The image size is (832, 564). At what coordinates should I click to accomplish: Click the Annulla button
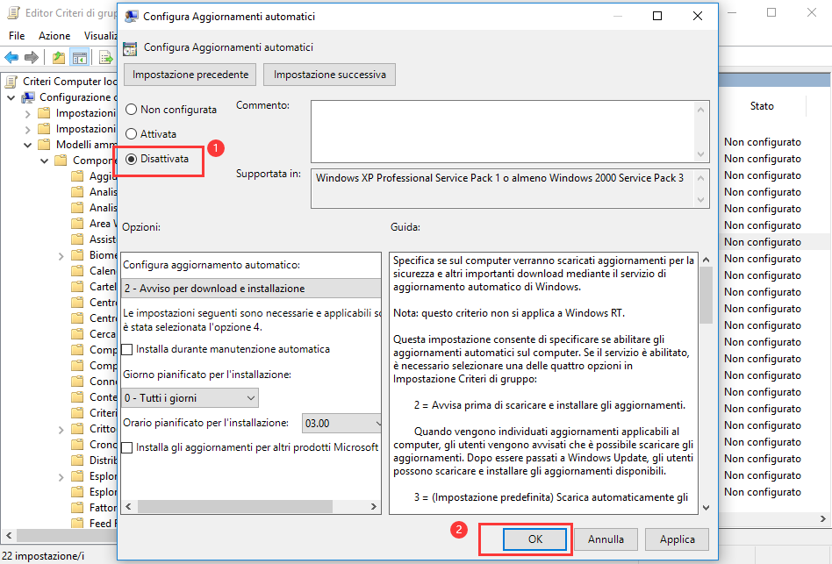click(x=606, y=539)
